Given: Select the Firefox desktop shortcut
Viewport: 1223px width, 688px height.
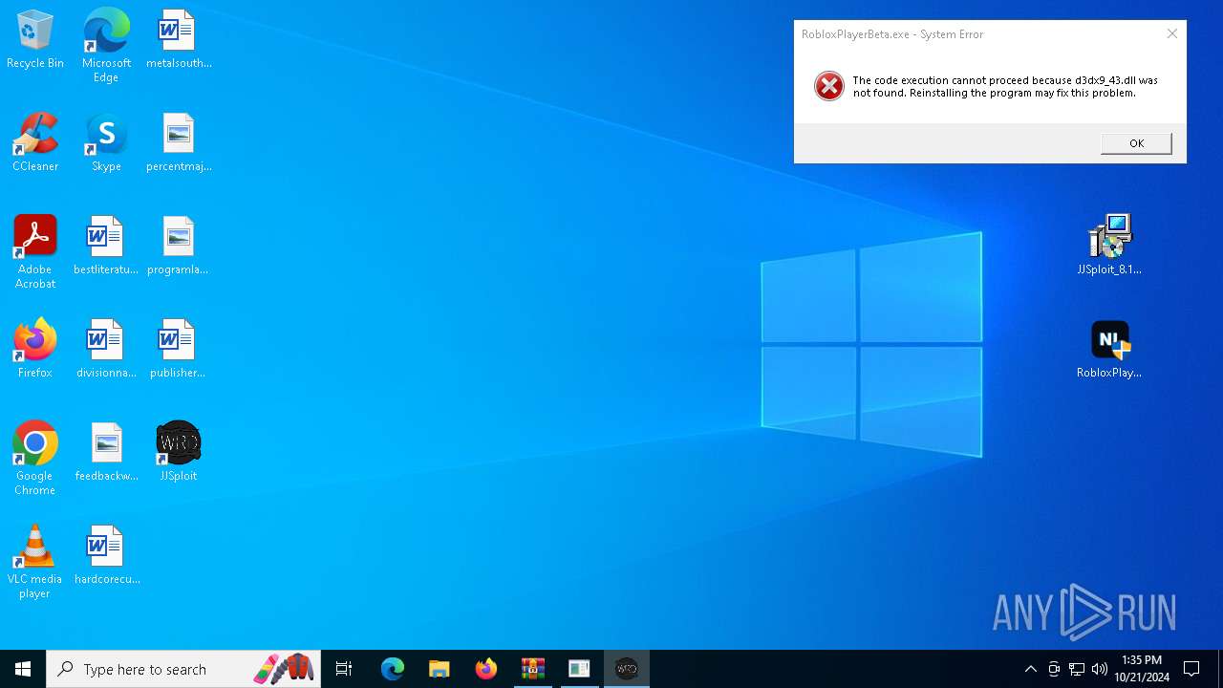Looking at the screenshot, I should tap(35, 350).
